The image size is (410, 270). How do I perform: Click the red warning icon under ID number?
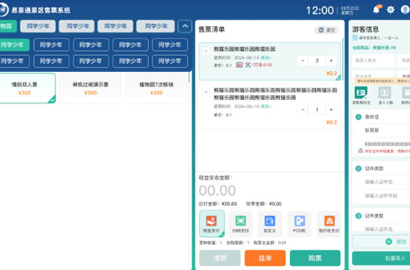click(x=360, y=151)
